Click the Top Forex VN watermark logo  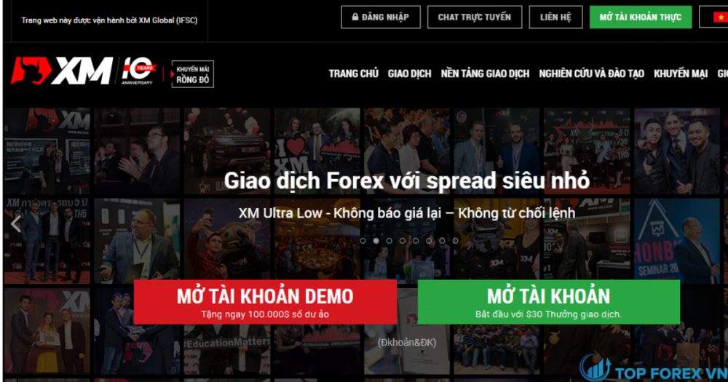click(x=653, y=369)
